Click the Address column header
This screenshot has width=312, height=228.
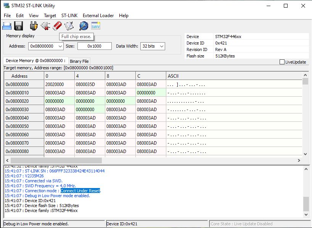click(24, 76)
